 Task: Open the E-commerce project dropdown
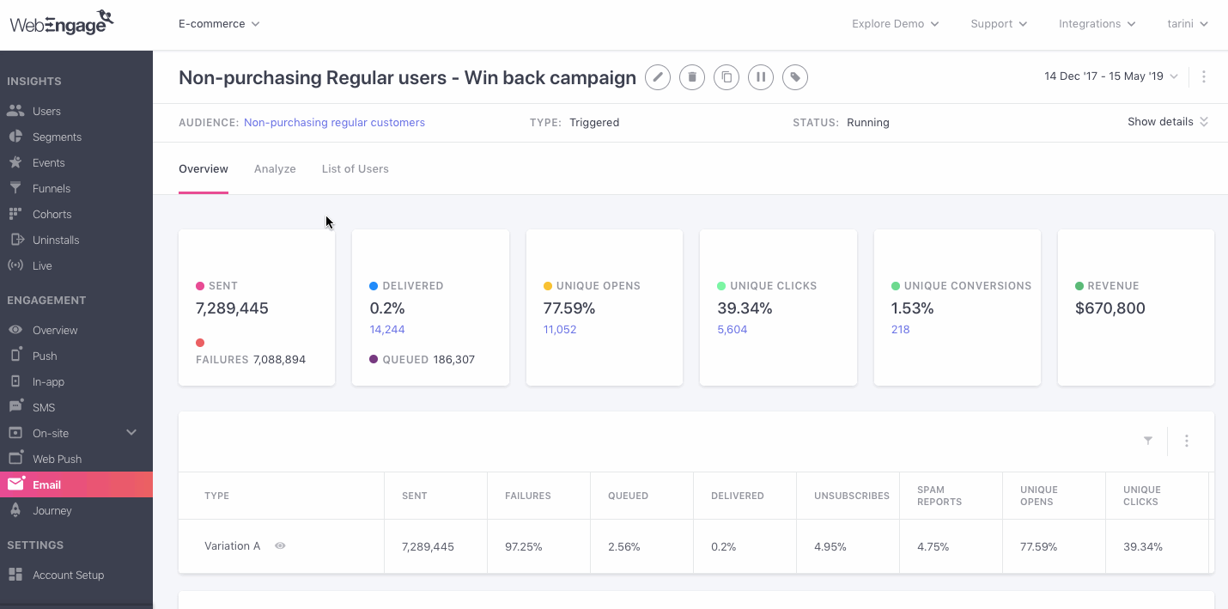(x=219, y=24)
